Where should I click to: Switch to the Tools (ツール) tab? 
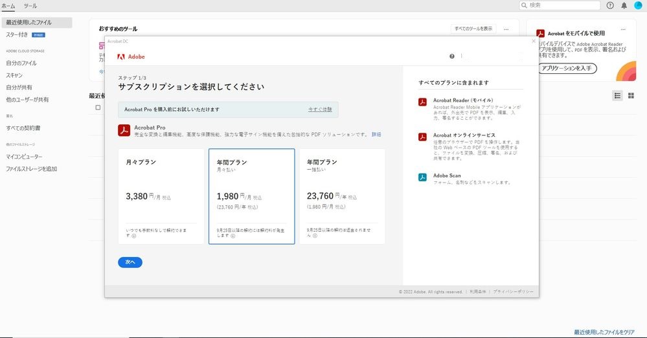[x=30, y=6]
